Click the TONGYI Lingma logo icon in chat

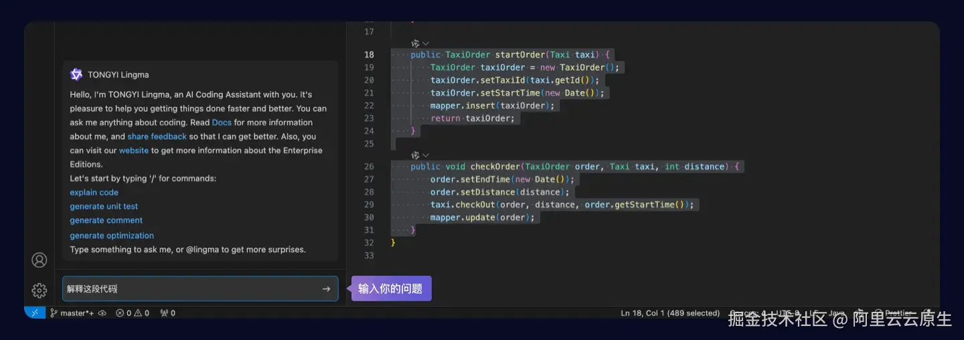[76, 74]
